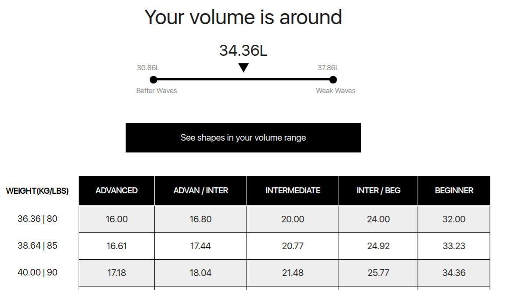Click the 'See shapes in your volume range' button
Screen dimensions: 508x290
[x=243, y=138]
